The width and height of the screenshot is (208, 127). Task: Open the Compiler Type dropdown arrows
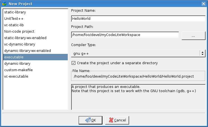[x=202, y=53]
